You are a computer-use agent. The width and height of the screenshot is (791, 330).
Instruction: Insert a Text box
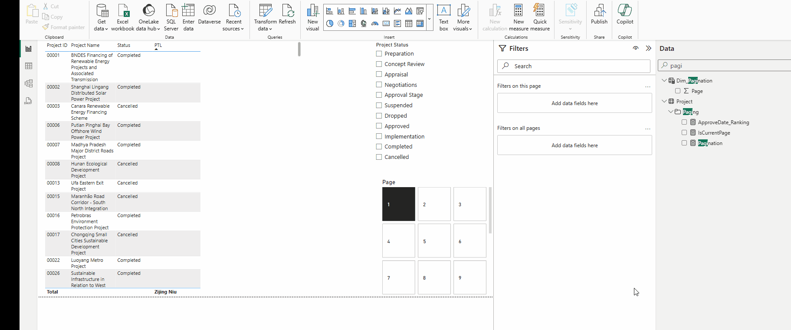443,17
